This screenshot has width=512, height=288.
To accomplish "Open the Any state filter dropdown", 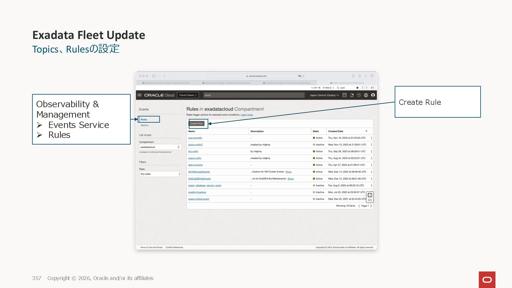I will pyautogui.click(x=160, y=174).
